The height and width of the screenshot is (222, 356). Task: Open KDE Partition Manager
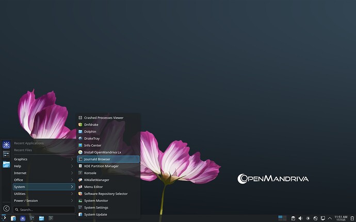click(x=101, y=166)
